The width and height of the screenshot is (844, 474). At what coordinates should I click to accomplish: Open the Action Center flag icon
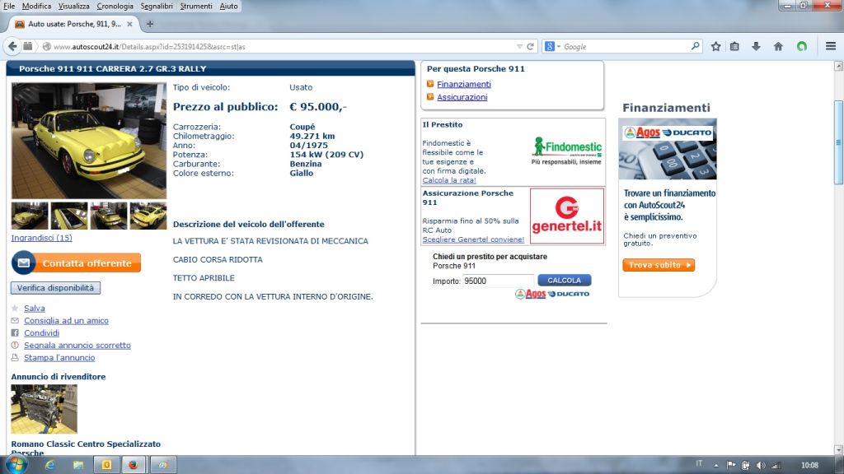(731, 466)
